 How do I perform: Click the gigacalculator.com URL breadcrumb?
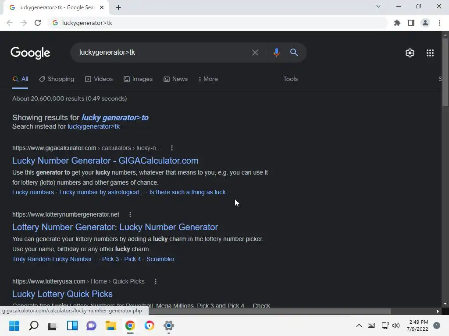point(86,148)
